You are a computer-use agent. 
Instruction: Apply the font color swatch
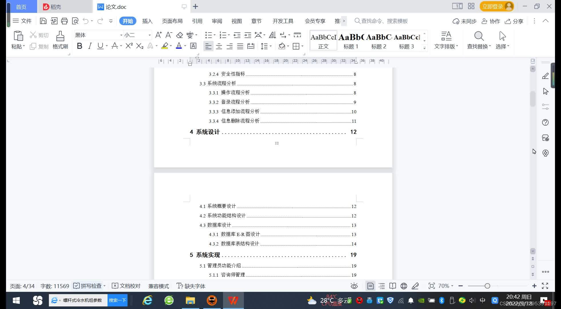[179, 46]
